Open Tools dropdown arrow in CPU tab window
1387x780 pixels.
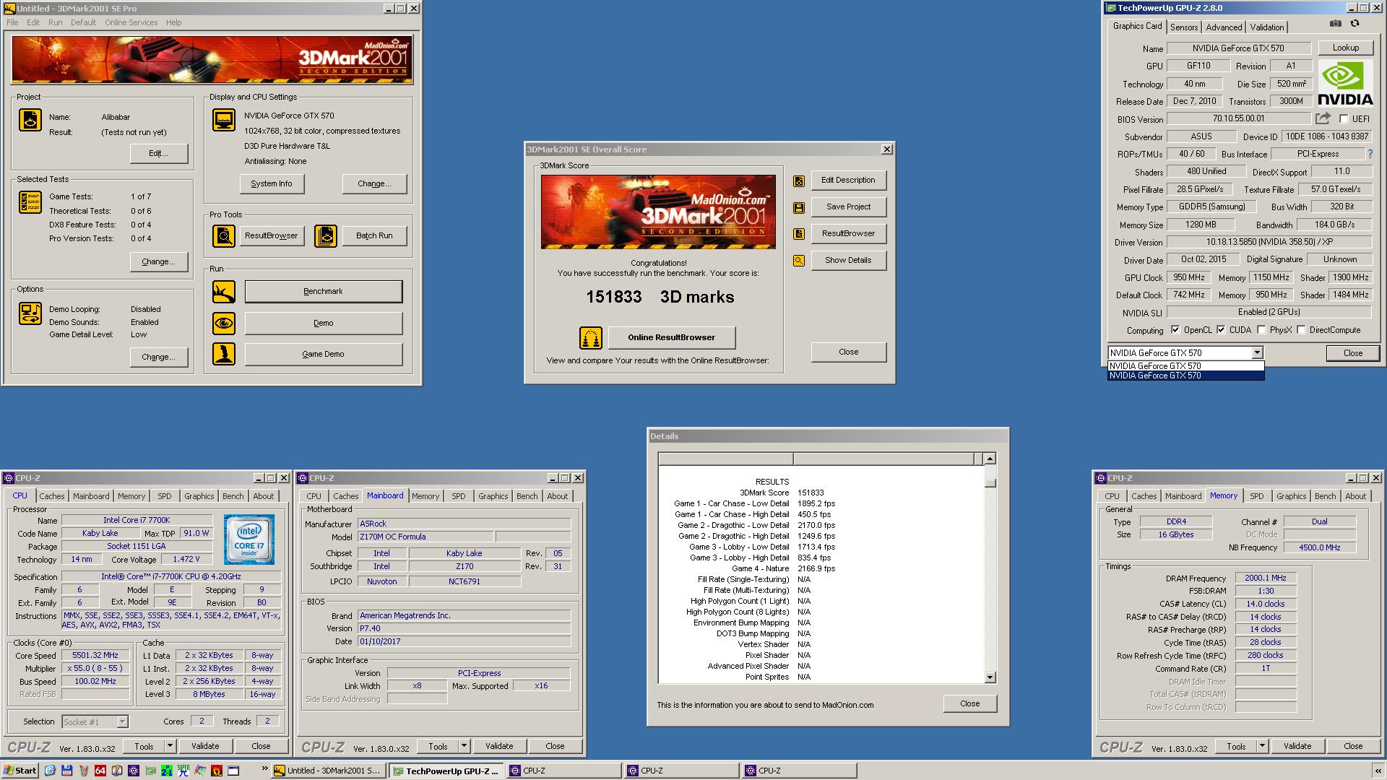170,746
